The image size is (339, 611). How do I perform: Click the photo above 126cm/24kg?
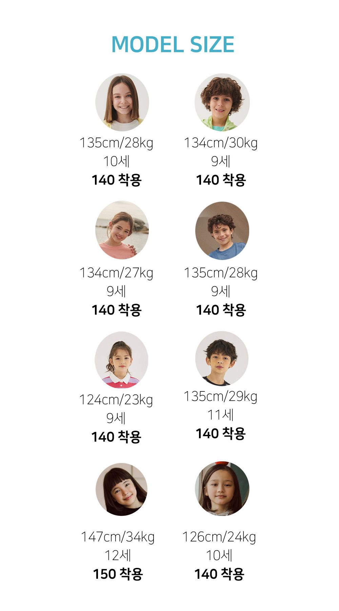tap(222, 488)
